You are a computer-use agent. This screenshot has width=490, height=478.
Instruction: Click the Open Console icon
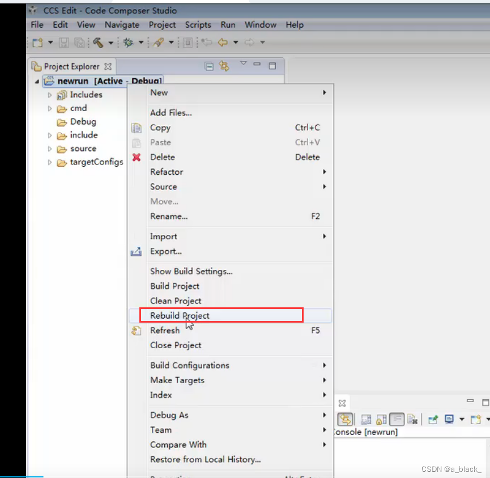coord(476,419)
